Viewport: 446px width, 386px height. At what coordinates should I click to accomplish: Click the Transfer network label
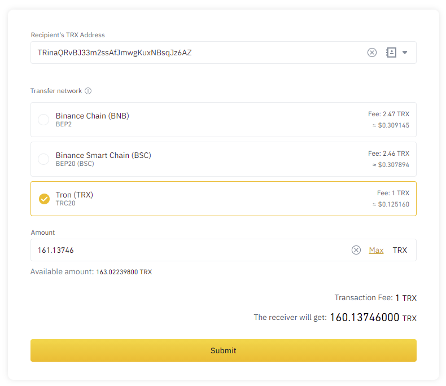click(x=56, y=91)
